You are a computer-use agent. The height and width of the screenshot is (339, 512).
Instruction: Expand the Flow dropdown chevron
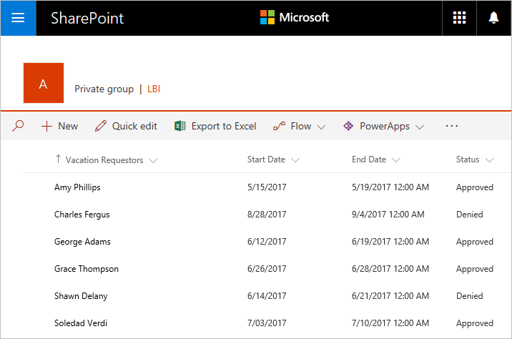click(x=321, y=127)
